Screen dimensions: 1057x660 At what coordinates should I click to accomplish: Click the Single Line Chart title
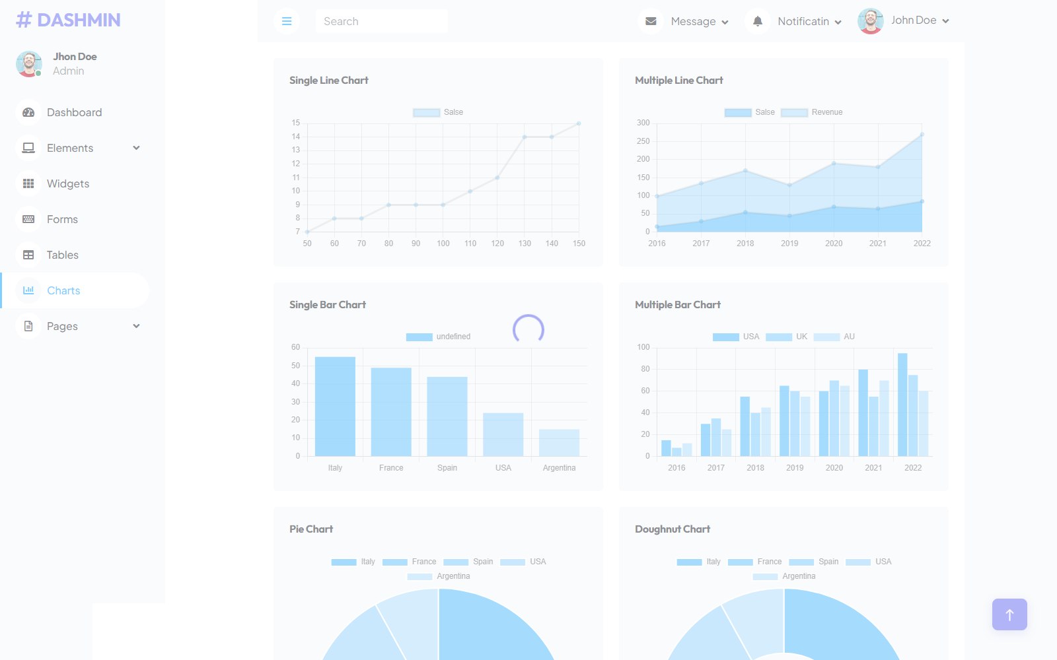click(329, 81)
